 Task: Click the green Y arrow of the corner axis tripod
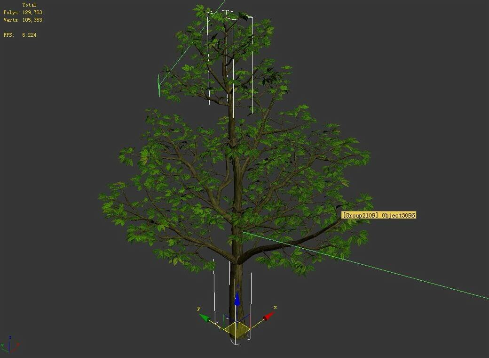[3, 345]
